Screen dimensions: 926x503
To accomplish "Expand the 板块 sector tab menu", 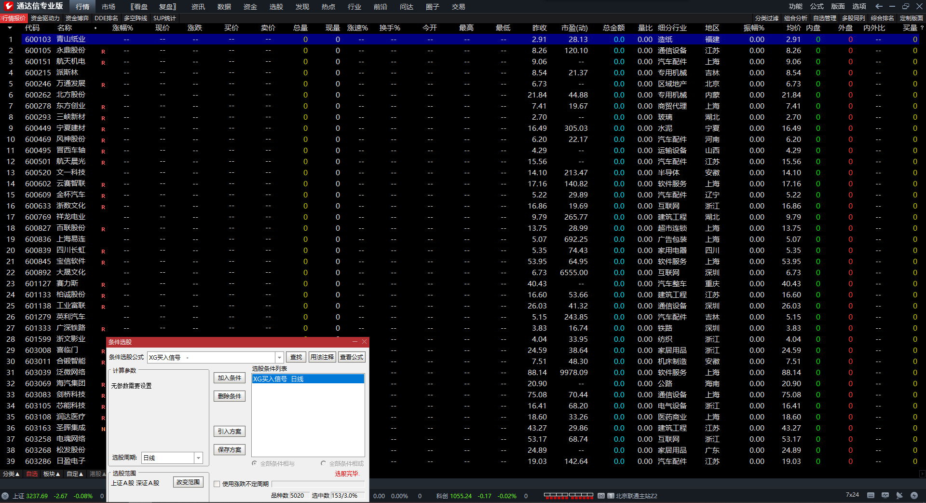I will click(52, 474).
